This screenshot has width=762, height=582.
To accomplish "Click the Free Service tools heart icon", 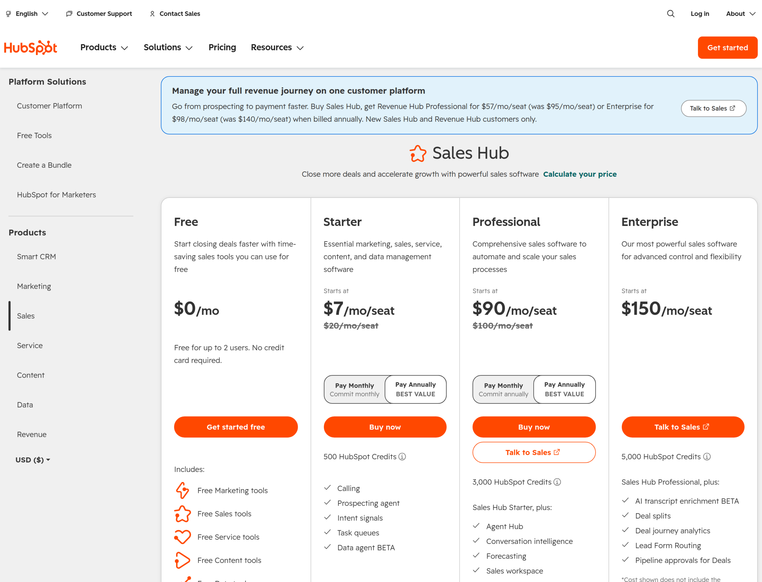I will tap(182, 537).
